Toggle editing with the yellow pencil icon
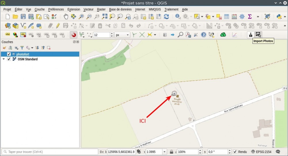The image size is (288, 156). pyautogui.click(x=58, y=25)
